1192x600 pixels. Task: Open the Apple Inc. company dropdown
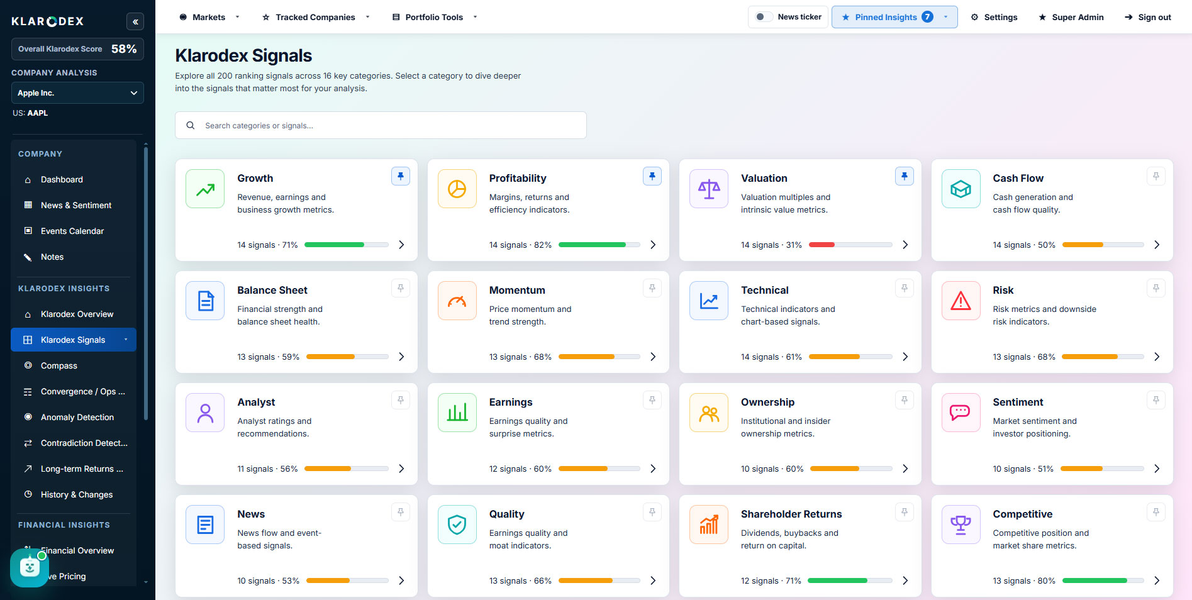pos(77,93)
